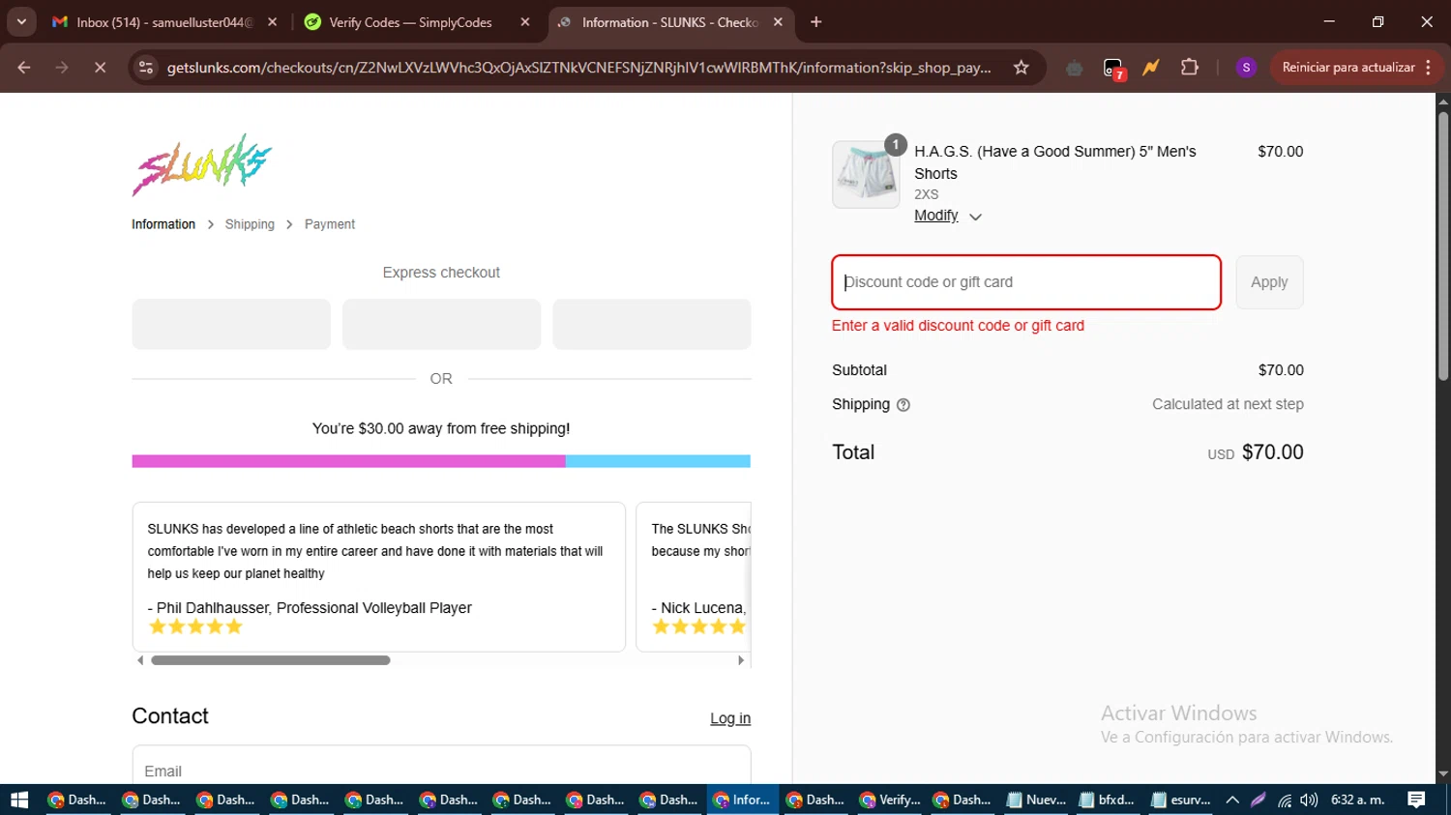Click the free shipping progress bar
The width and height of the screenshot is (1451, 815).
pyautogui.click(x=441, y=461)
